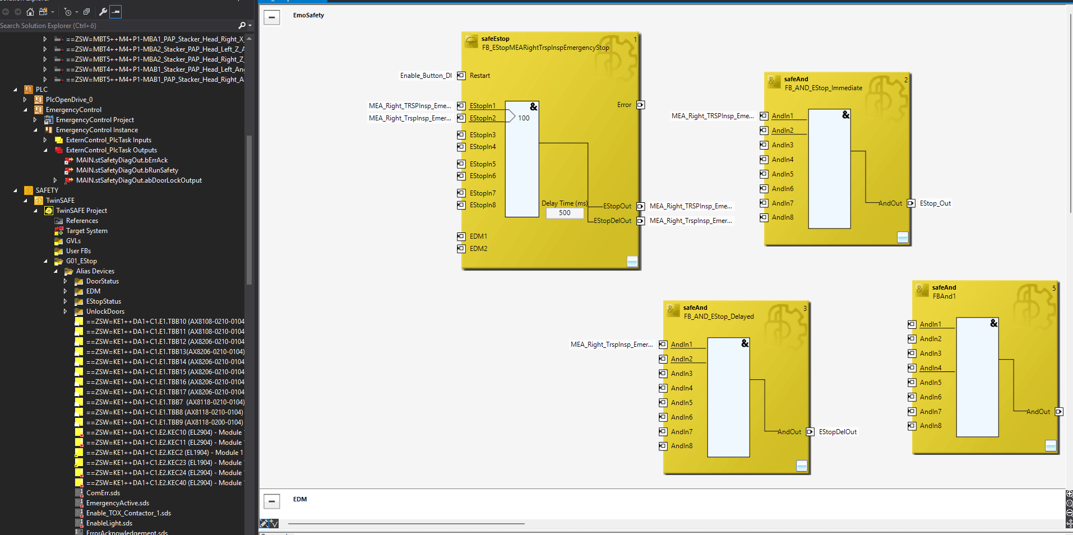This screenshot has height=535, width=1073.
Task: Click the zoom-in icon at editor's bottom-right corner
Action: pyautogui.click(x=1069, y=494)
